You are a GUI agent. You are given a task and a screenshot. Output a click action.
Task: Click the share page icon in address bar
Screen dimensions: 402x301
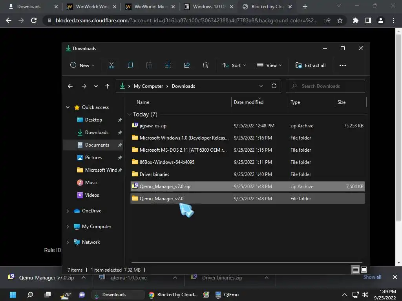(327, 20)
